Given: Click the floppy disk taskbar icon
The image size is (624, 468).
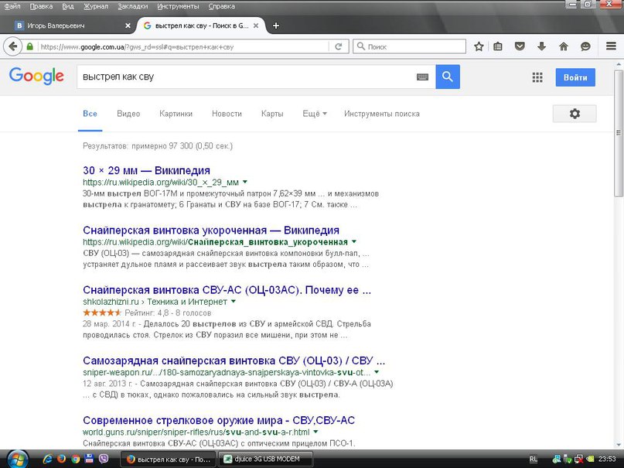Looking at the screenshot, I should pyautogui.click(x=89, y=459).
